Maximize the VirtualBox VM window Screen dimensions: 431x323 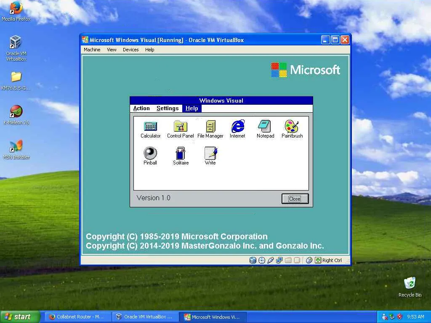[335, 40]
